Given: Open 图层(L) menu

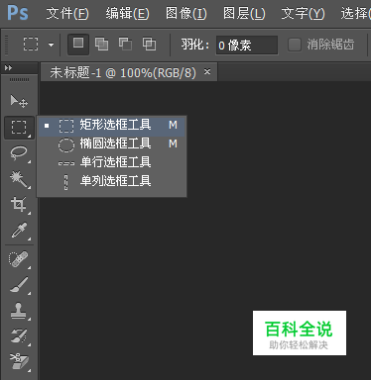Looking at the screenshot, I should tap(244, 14).
